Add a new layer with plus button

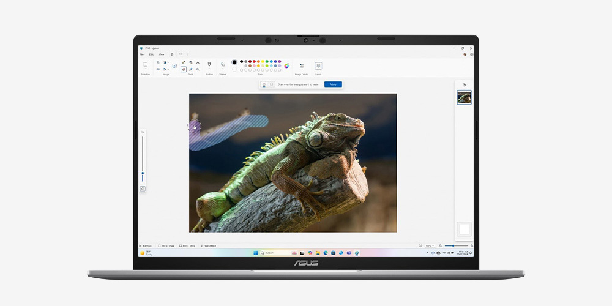(464, 85)
